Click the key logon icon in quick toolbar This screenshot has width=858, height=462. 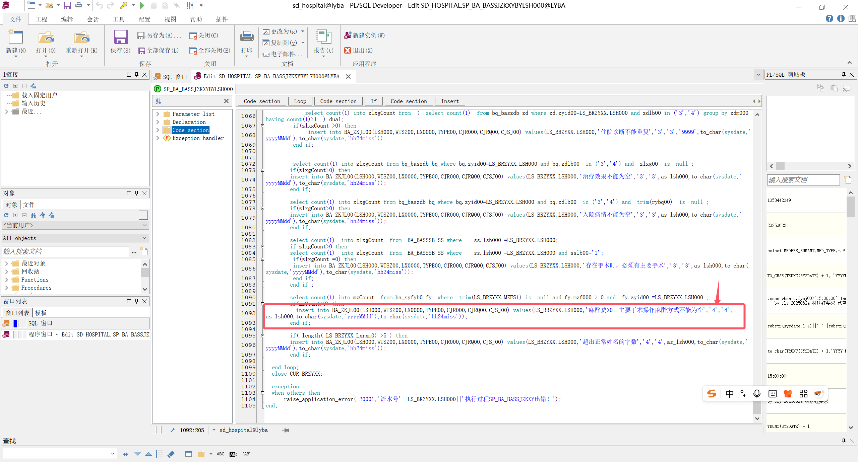coord(123,5)
